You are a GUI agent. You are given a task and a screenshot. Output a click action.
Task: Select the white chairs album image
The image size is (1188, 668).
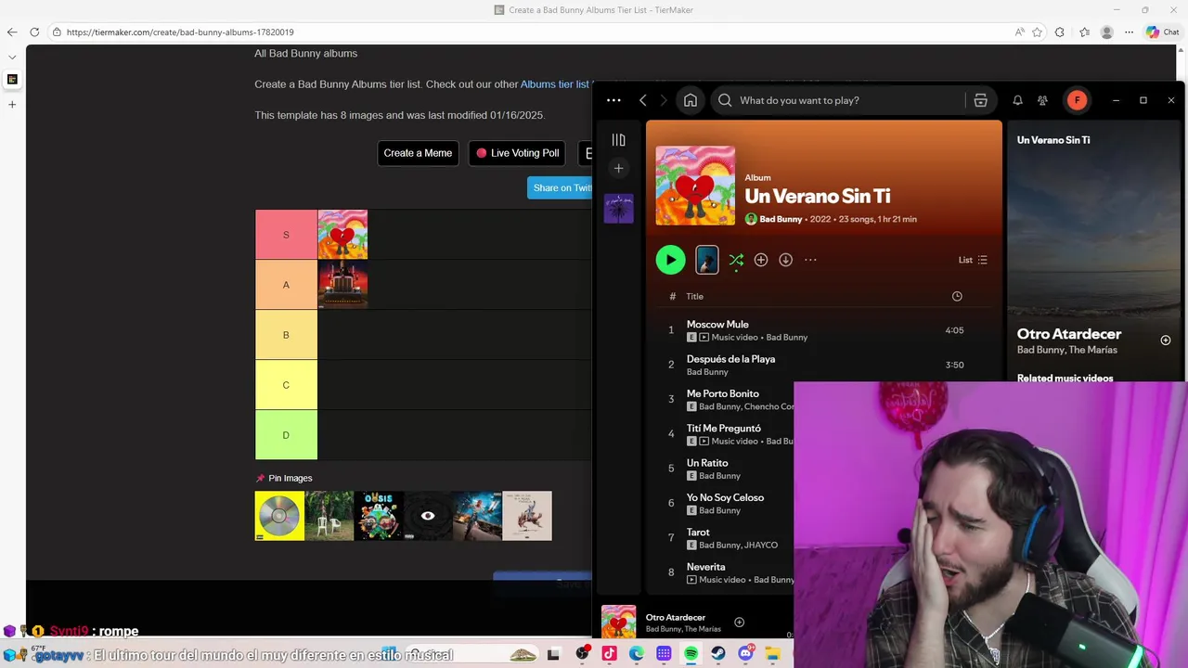(329, 516)
